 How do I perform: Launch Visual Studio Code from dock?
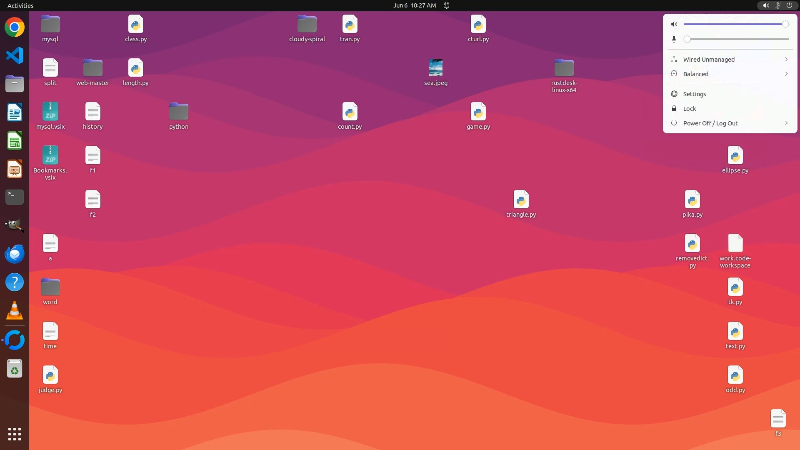(15, 55)
